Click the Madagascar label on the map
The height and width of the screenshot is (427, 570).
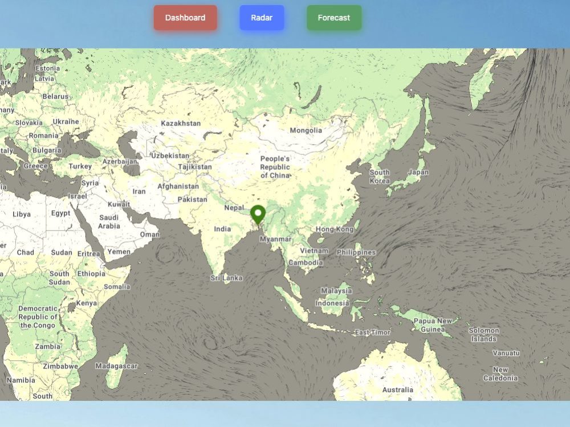pyautogui.click(x=117, y=366)
